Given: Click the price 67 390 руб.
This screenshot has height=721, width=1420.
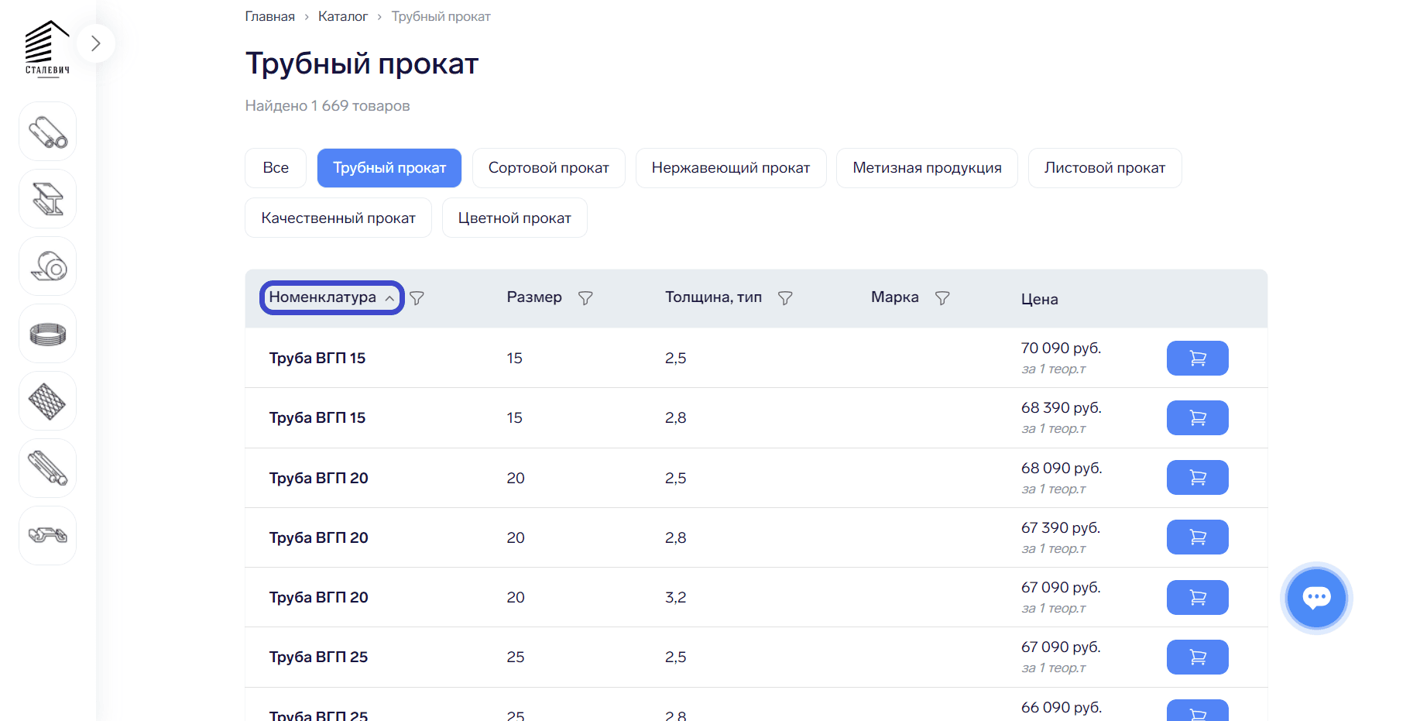Looking at the screenshot, I should pyautogui.click(x=1061, y=528).
